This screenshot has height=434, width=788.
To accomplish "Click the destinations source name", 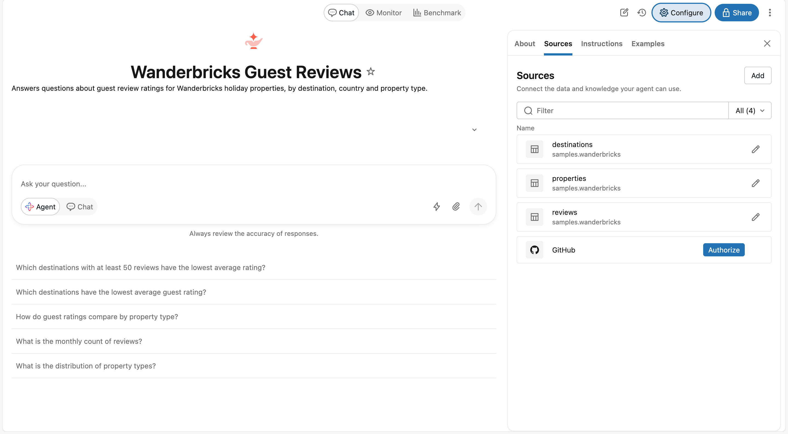I will (572, 144).
